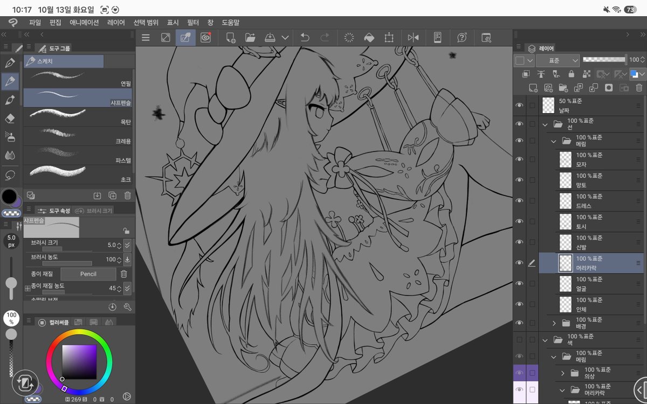Open the dropdown arrow next to Save icon

tap(285, 38)
